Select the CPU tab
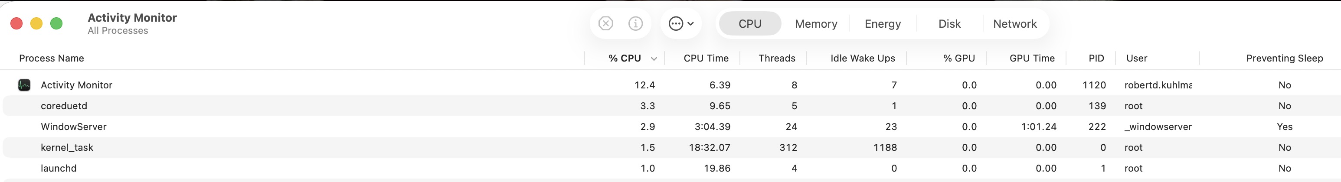Image resolution: width=1341 pixels, height=182 pixels. coord(749,24)
